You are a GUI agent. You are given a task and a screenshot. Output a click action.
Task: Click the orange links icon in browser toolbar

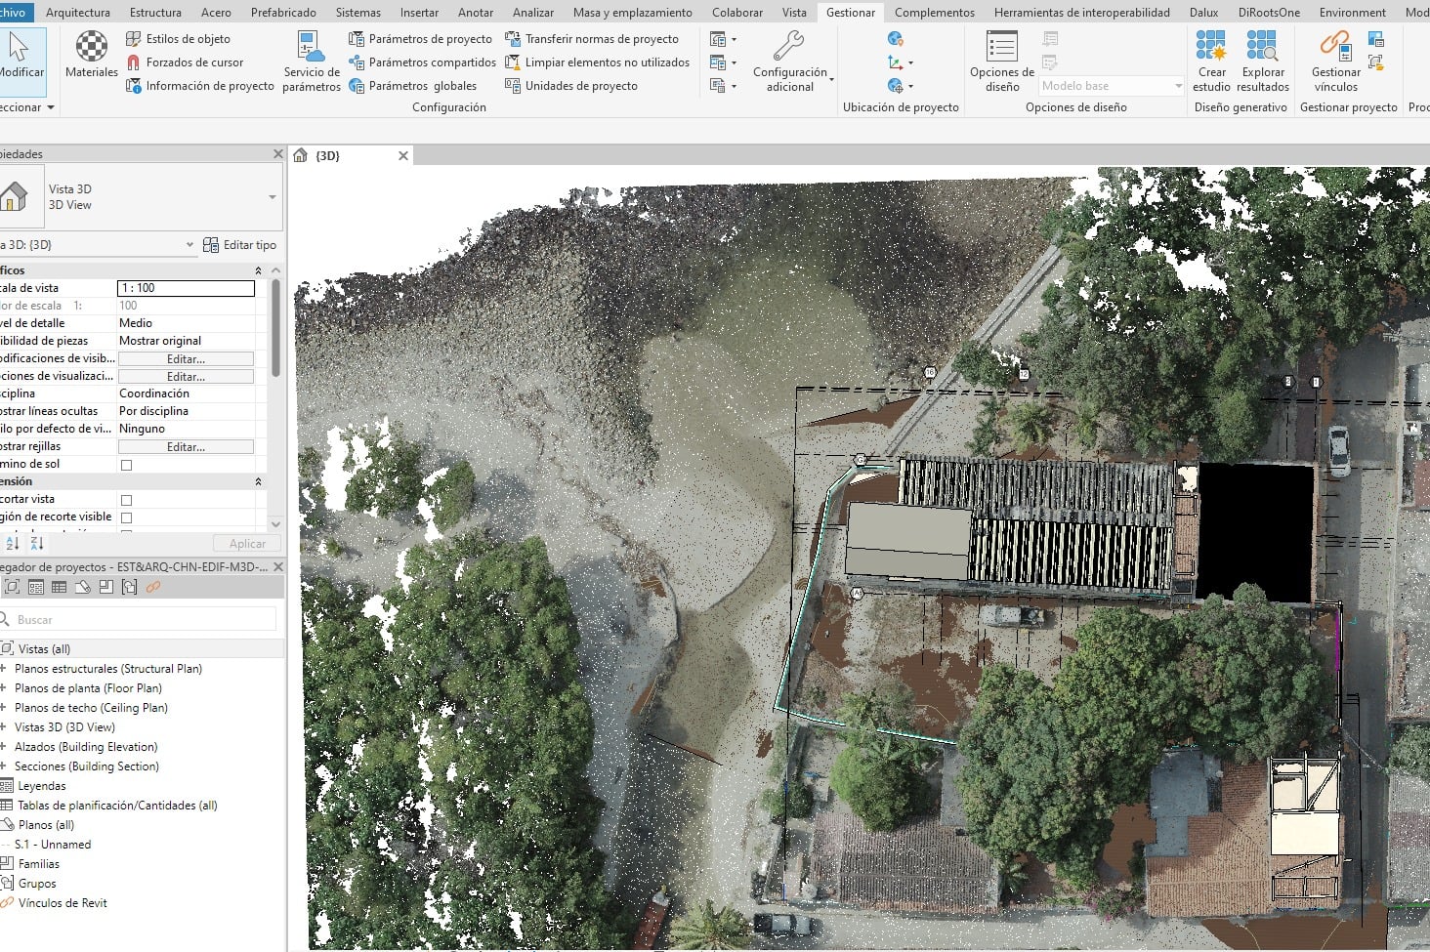point(153,587)
